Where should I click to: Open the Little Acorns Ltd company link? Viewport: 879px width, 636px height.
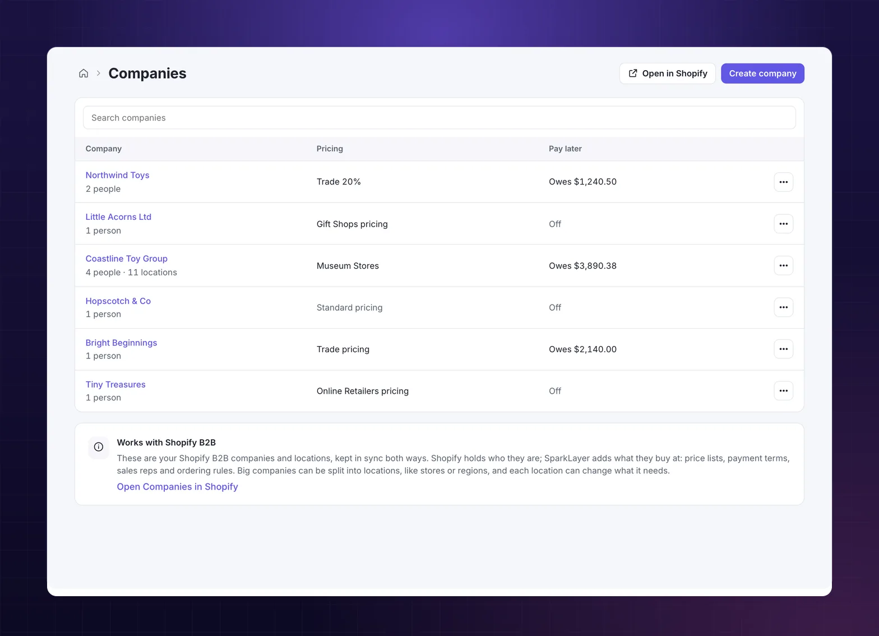click(118, 217)
